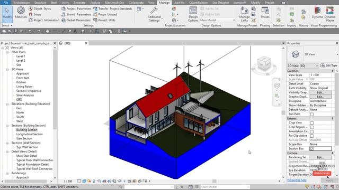This screenshot has height=190, width=339.
Task: Click the steering wheel navigation icon
Action: point(277,85)
